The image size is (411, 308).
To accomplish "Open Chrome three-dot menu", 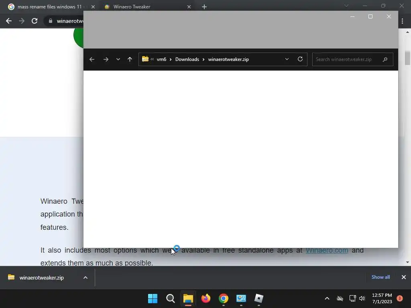I will [402, 21].
